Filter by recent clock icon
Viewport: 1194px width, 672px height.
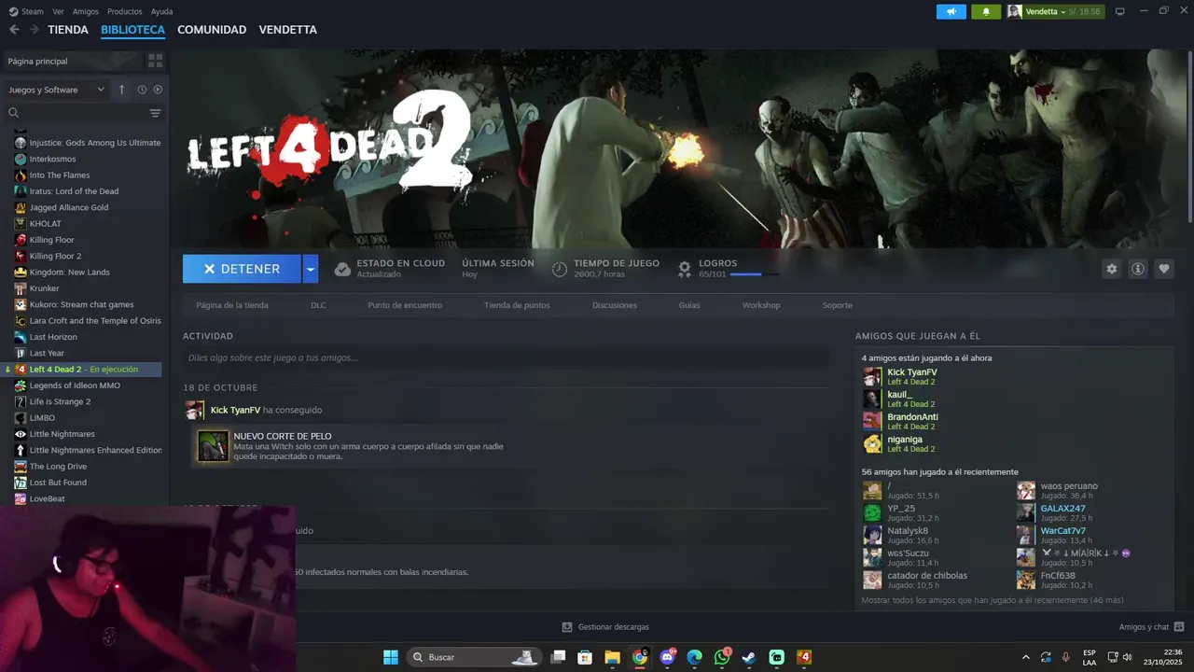142,90
